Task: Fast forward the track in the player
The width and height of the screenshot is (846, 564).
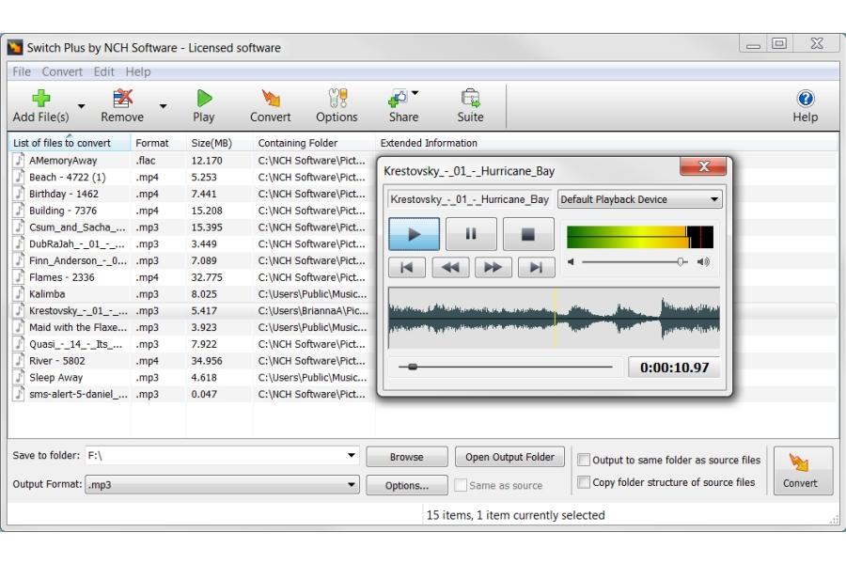Action: tap(493, 267)
